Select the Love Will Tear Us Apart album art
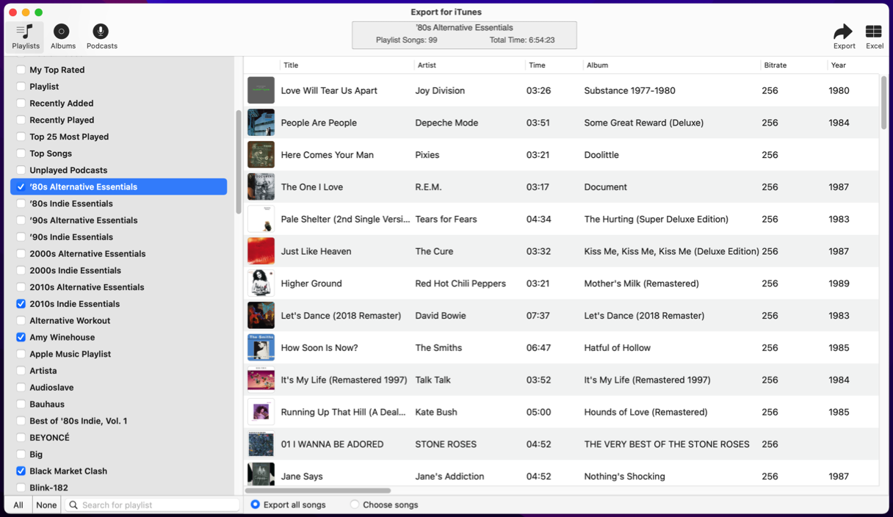Viewport: 893px width, 517px height. (x=261, y=90)
